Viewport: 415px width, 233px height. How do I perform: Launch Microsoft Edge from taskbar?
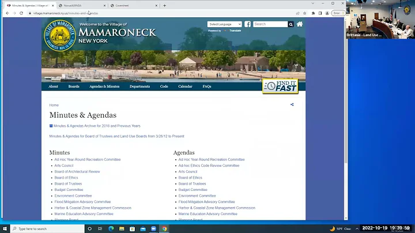pos(111,228)
